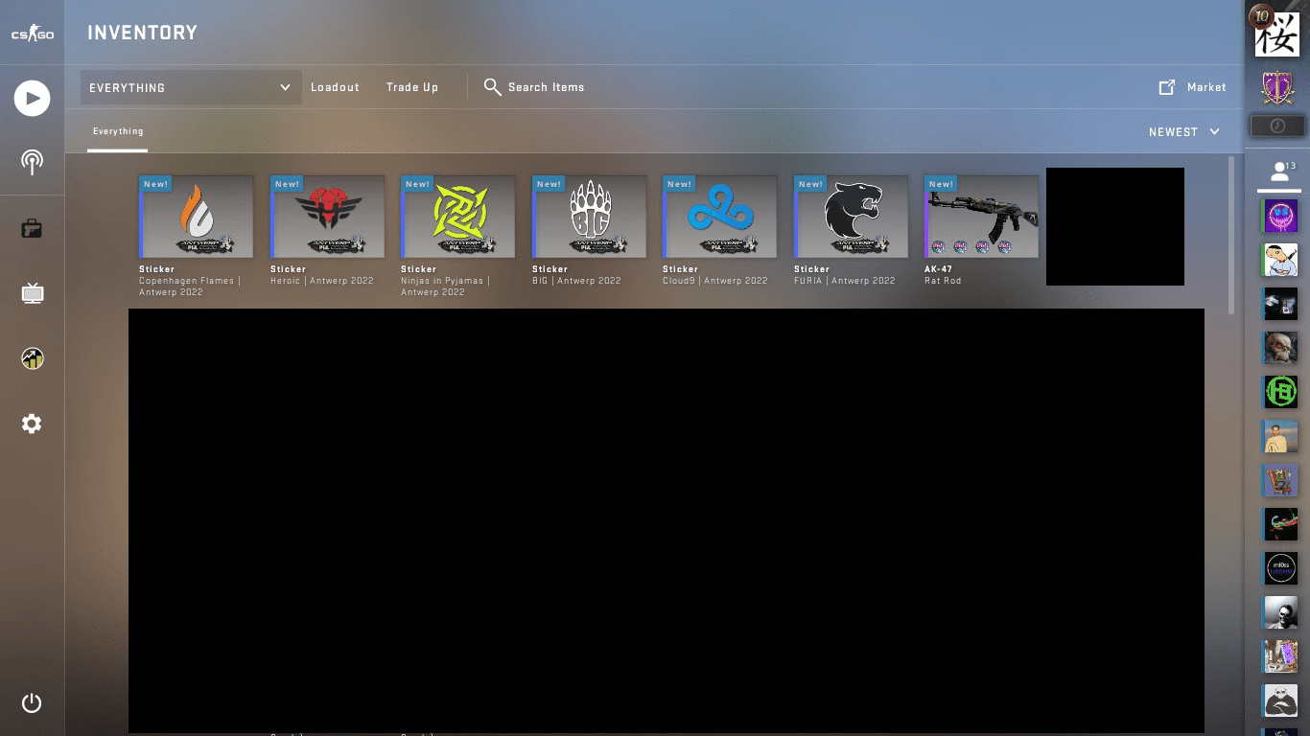Select the BIG Antwerp 2022 sticker thumbnail

[589, 217]
